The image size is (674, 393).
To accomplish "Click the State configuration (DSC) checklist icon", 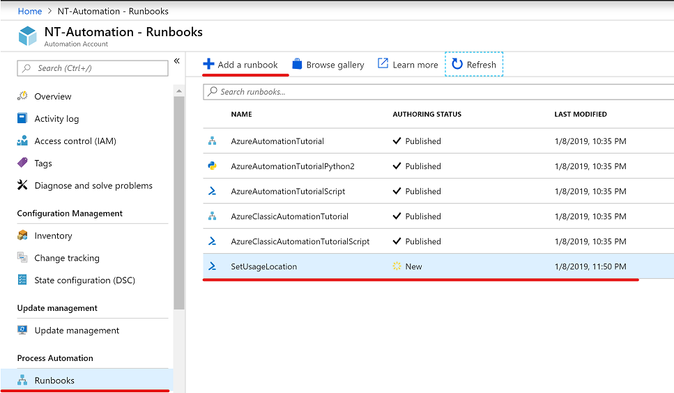I will click(x=22, y=280).
